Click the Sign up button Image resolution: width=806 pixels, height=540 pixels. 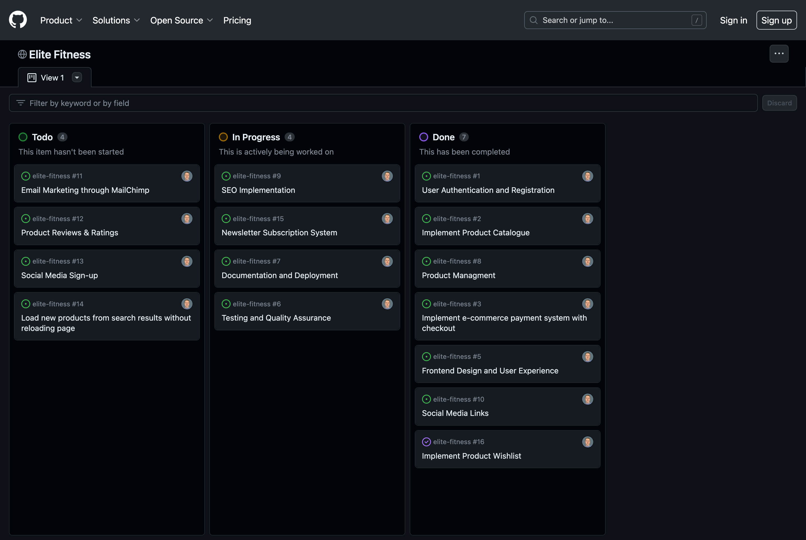point(776,20)
